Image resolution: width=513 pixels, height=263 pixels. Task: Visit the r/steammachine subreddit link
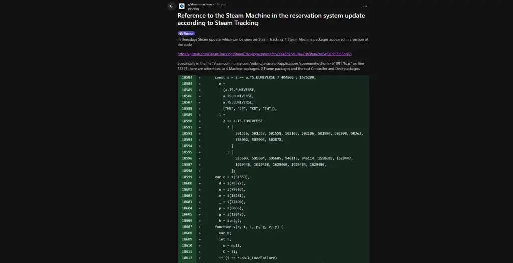[200, 4]
